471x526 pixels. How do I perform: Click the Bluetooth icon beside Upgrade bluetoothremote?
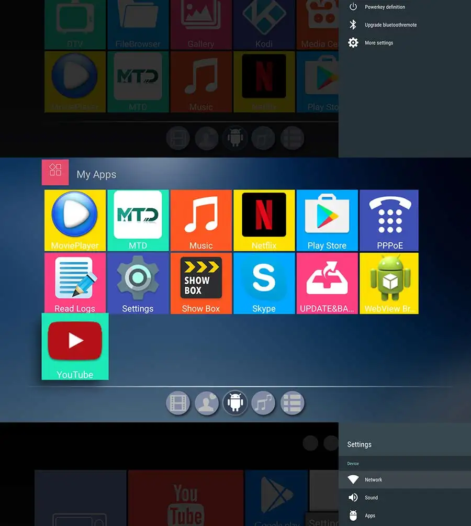tap(353, 25)
